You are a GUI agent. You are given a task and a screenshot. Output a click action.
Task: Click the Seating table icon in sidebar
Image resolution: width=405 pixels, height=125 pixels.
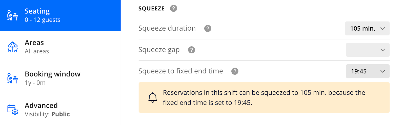(12, 16)
